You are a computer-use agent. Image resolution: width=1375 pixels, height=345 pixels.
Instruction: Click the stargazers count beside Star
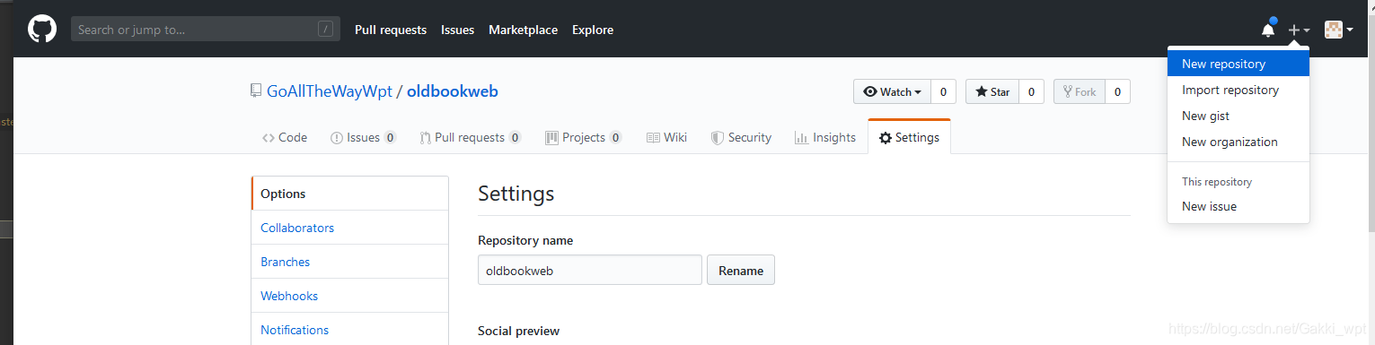coord(1031,91)
